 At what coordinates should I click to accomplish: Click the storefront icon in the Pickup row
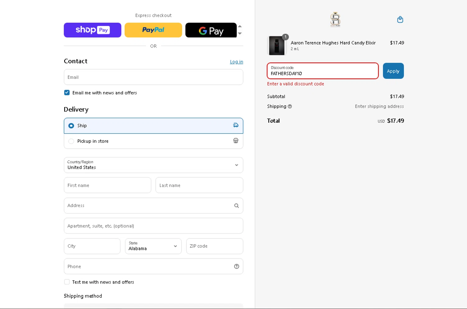(x=236, y=141)
